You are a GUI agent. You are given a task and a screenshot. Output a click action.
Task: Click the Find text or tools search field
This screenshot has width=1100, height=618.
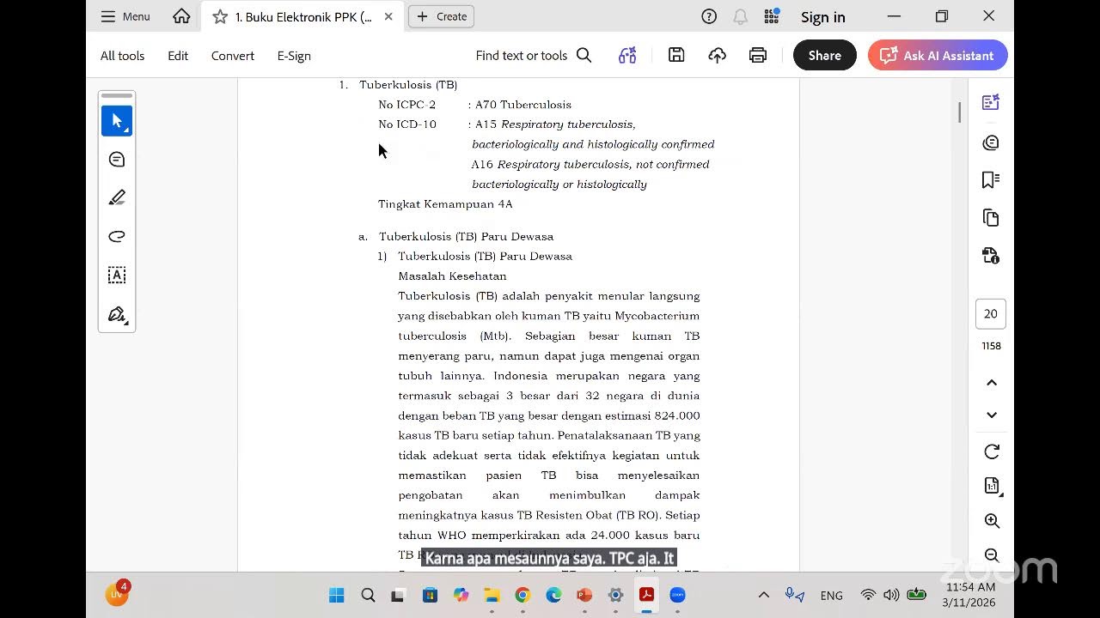(x=534, y=56)
